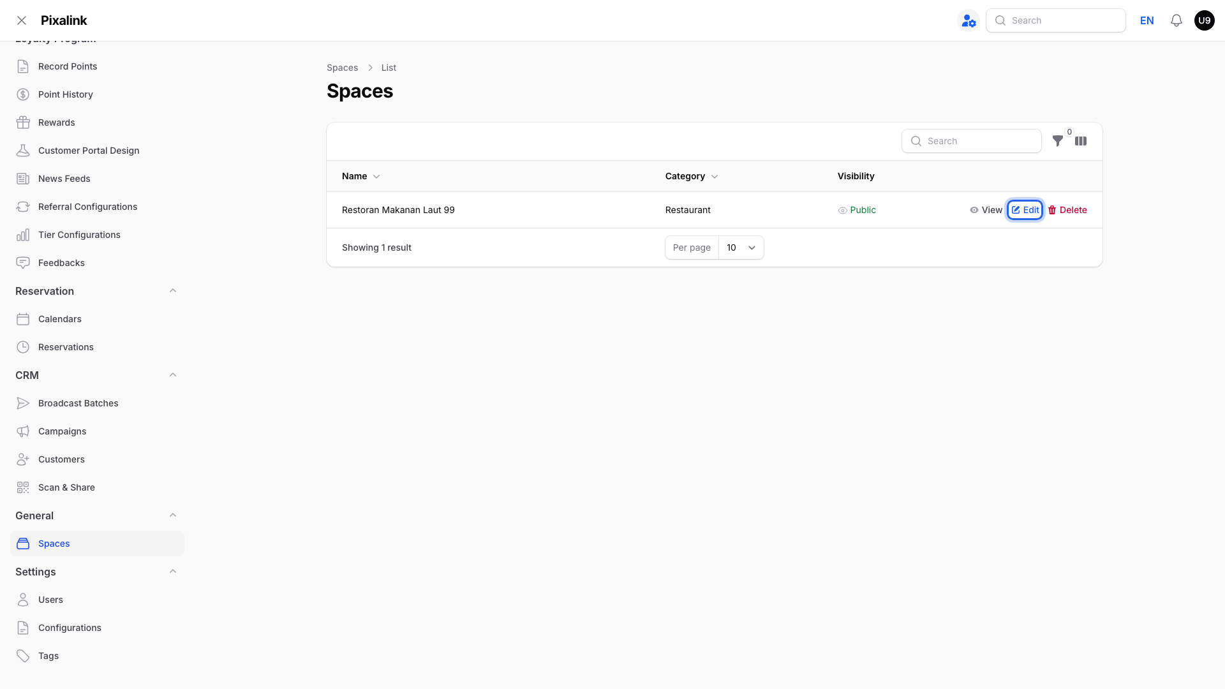Open Record Points menu item

click(x=68, y=66)
